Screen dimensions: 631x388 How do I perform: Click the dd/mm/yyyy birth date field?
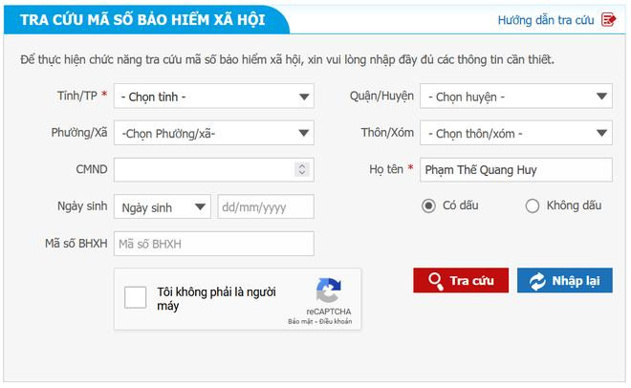(x=265, y=206)
